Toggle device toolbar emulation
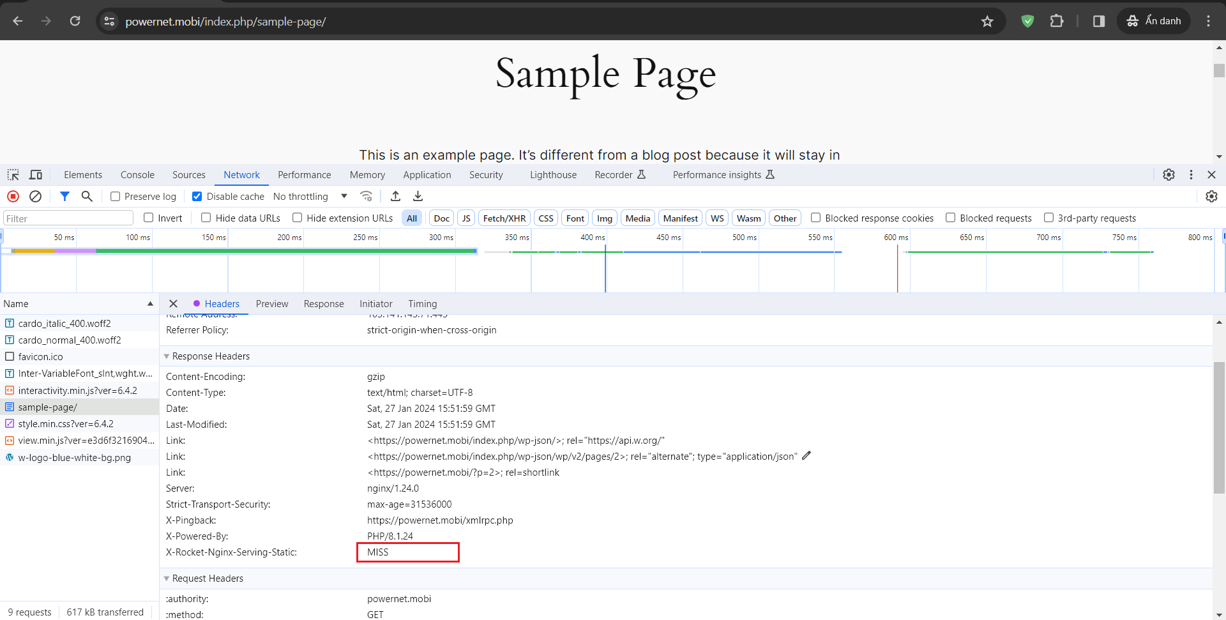Image resolution: width=1226 pixels, height=620 pixels. (36, 175)
